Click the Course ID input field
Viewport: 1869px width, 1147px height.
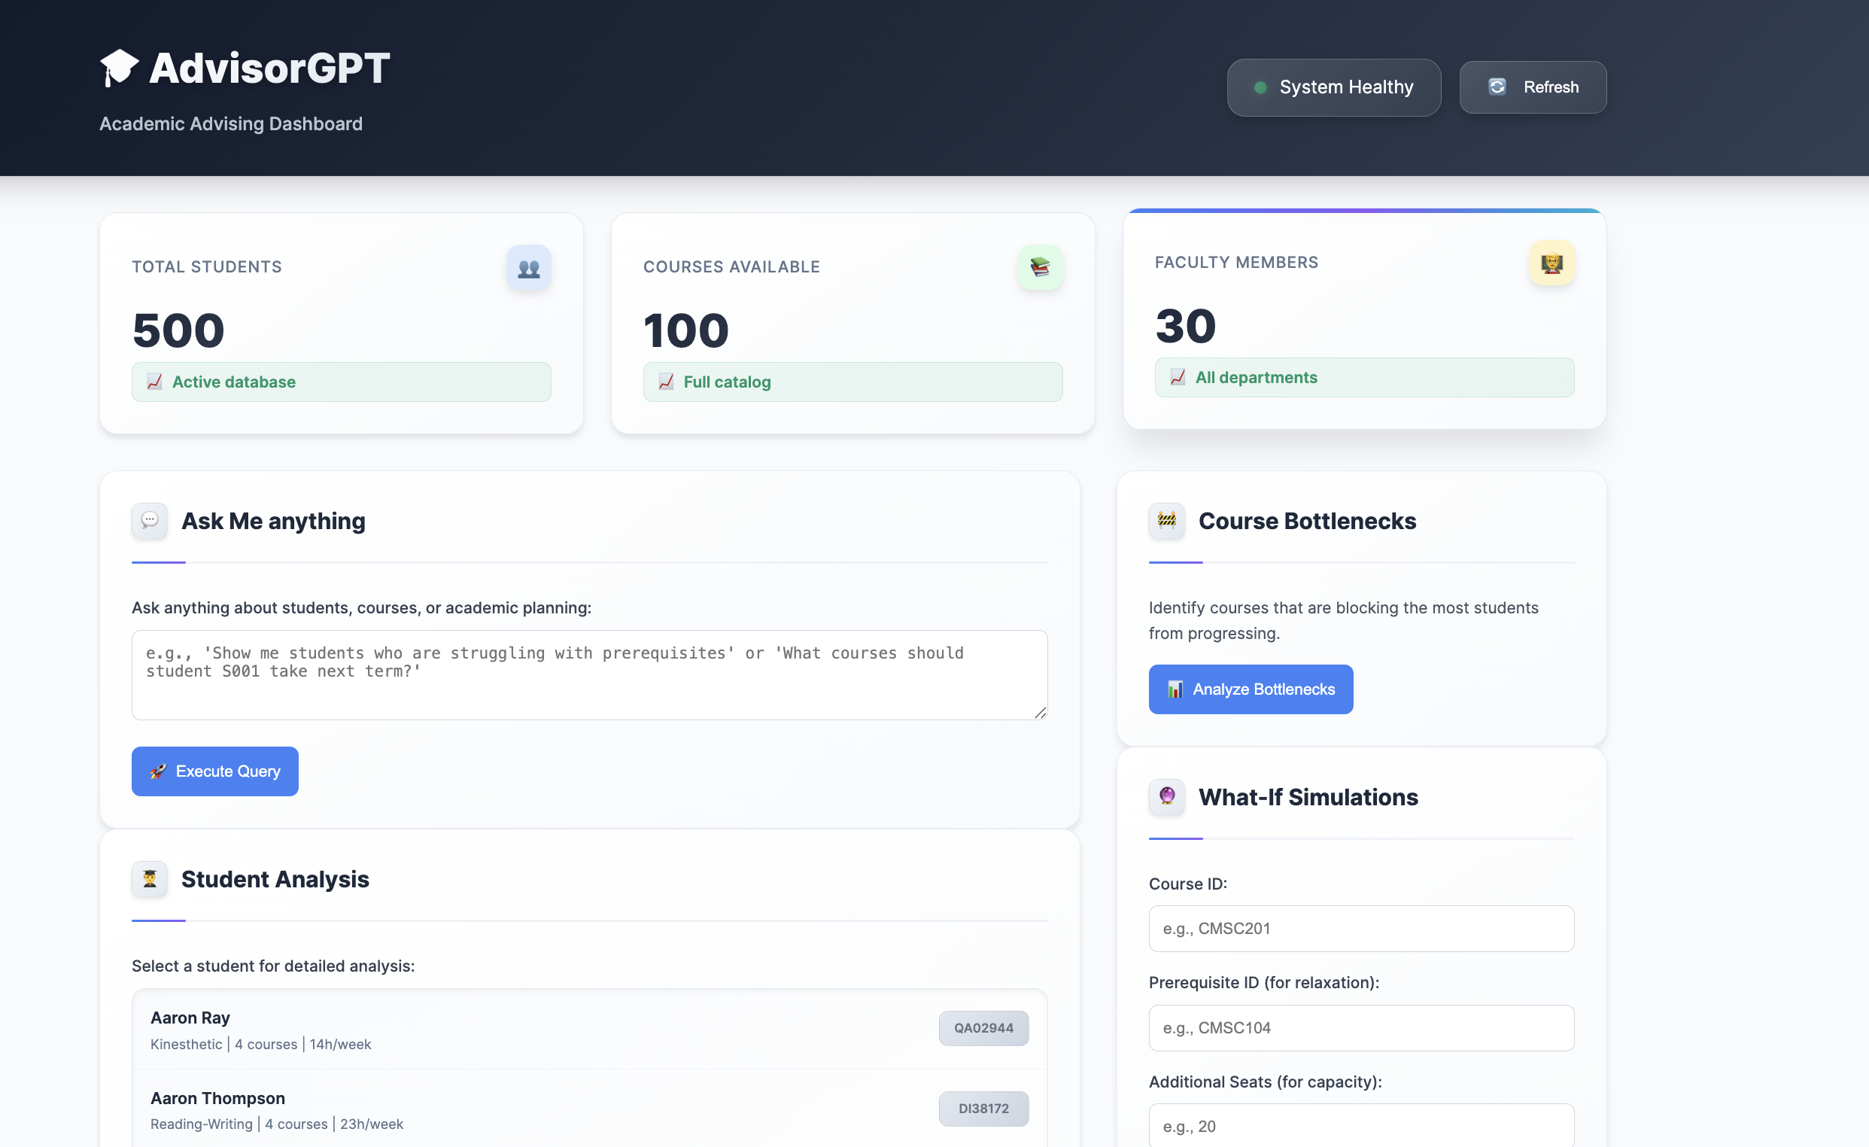coord(1361,929)
